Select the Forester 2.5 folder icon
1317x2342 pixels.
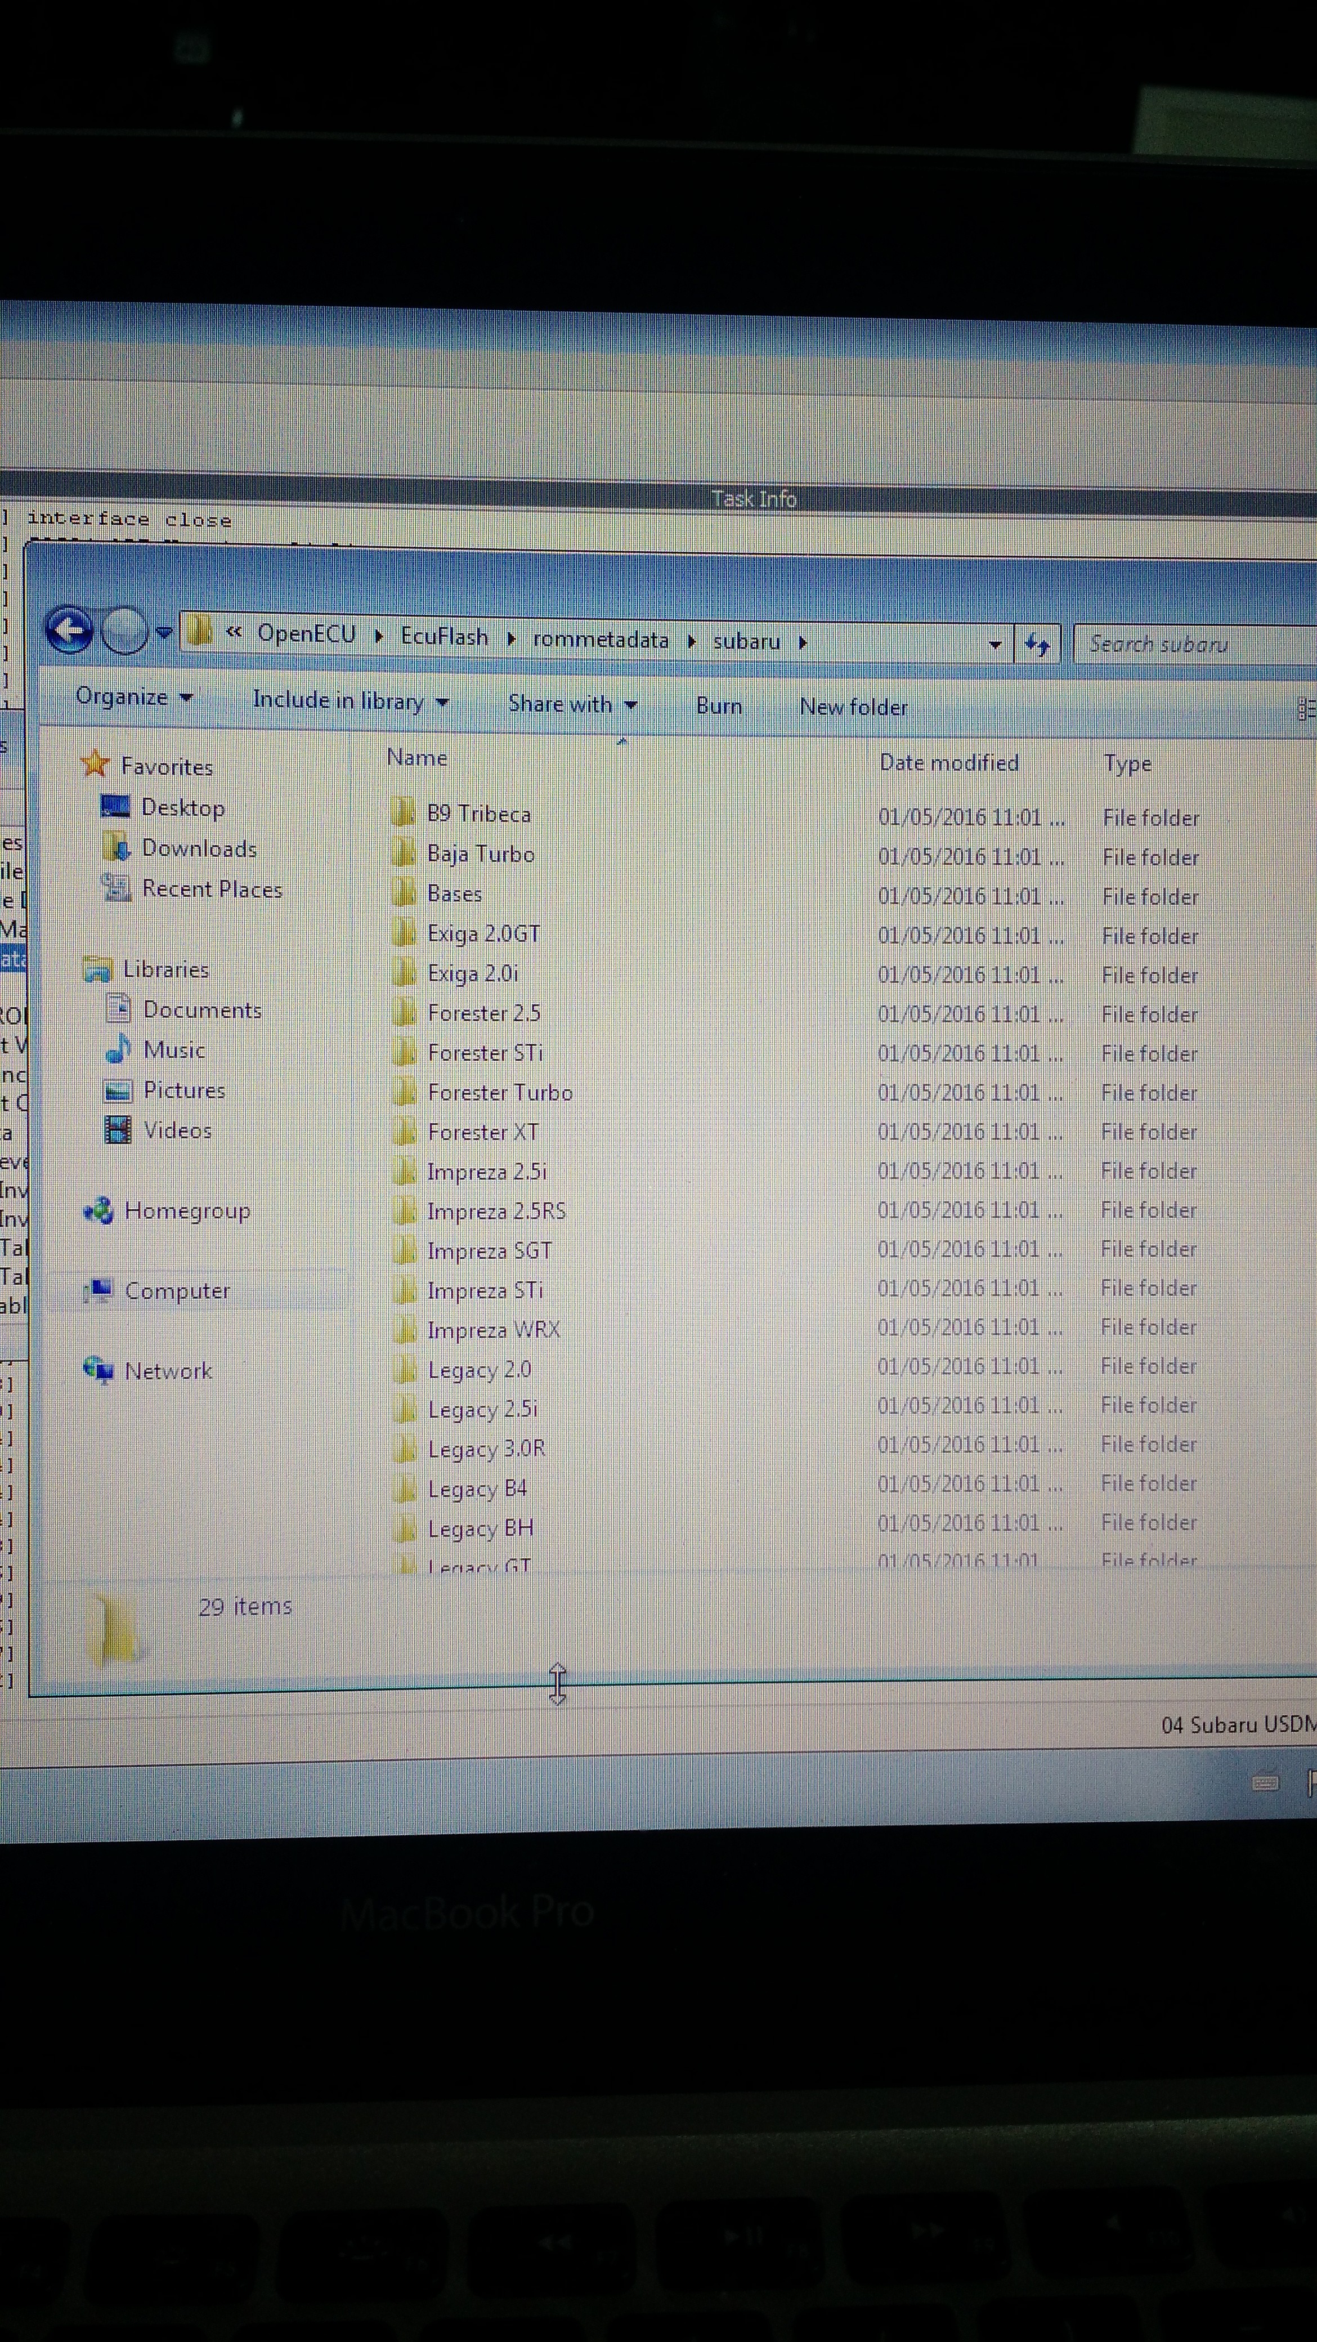[405, 1012]
